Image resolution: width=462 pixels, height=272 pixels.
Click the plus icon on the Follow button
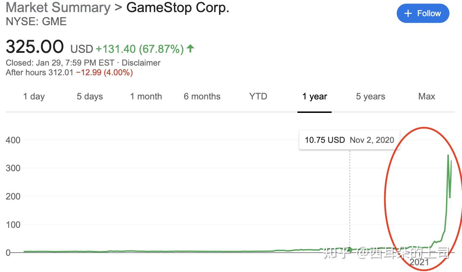pyautogui.click(x=408, y=13)
